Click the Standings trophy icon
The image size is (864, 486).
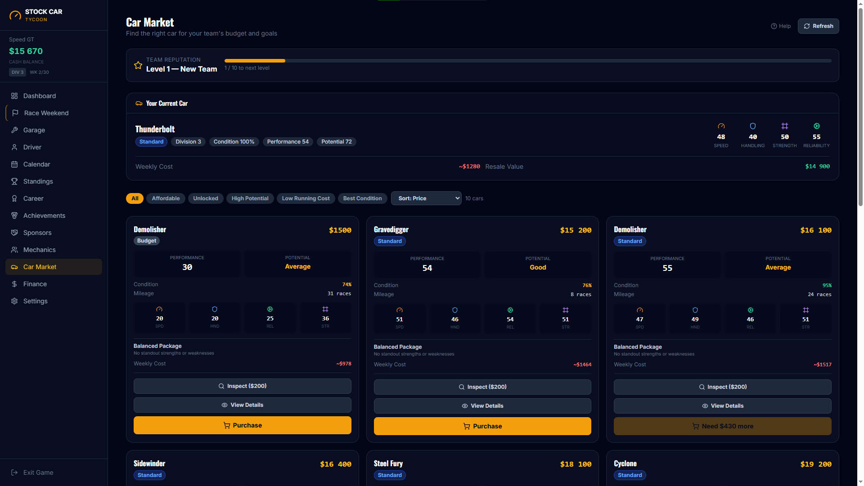[14, 181]
